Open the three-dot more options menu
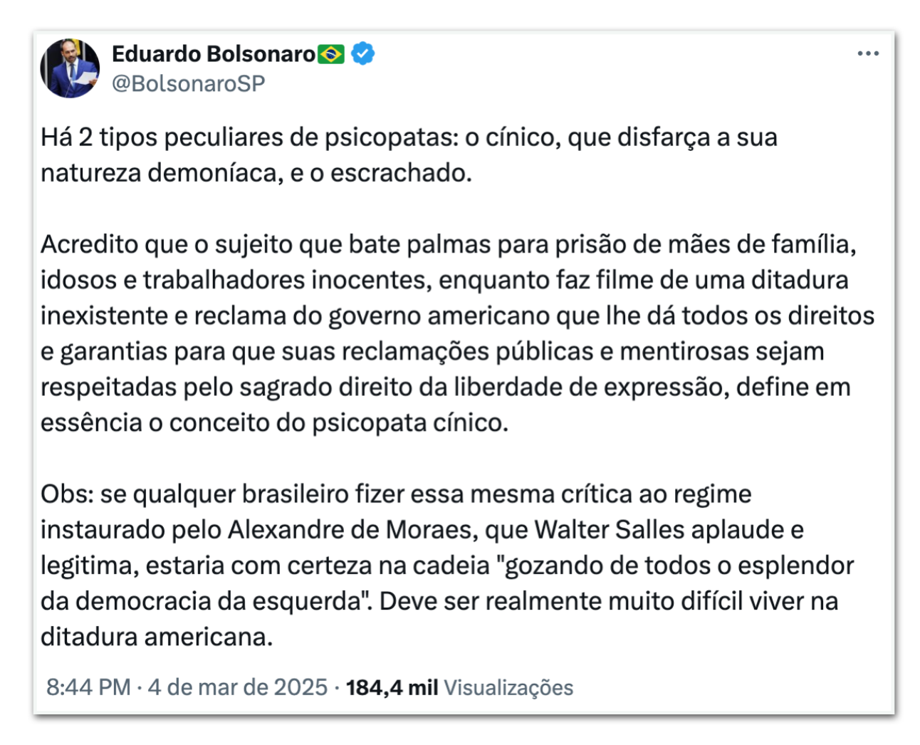 [x=867, y=54]
